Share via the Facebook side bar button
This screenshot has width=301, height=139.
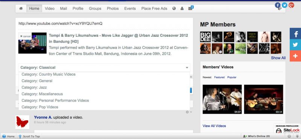[295, 34]
